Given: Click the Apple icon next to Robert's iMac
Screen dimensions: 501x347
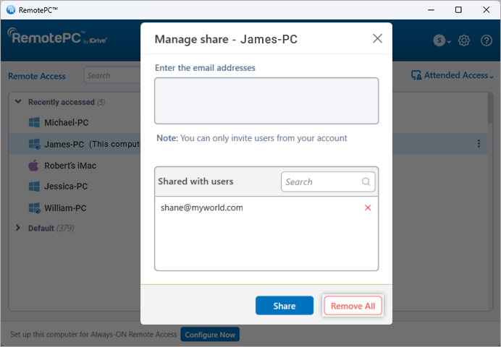Looking at the screenshot, I should (33, 166).
